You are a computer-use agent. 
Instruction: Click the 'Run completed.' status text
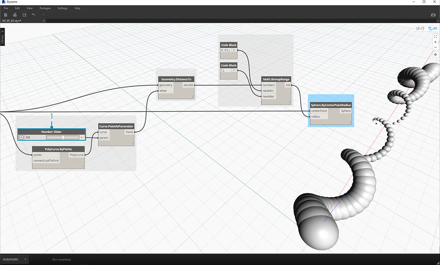[x=62, y=260]
